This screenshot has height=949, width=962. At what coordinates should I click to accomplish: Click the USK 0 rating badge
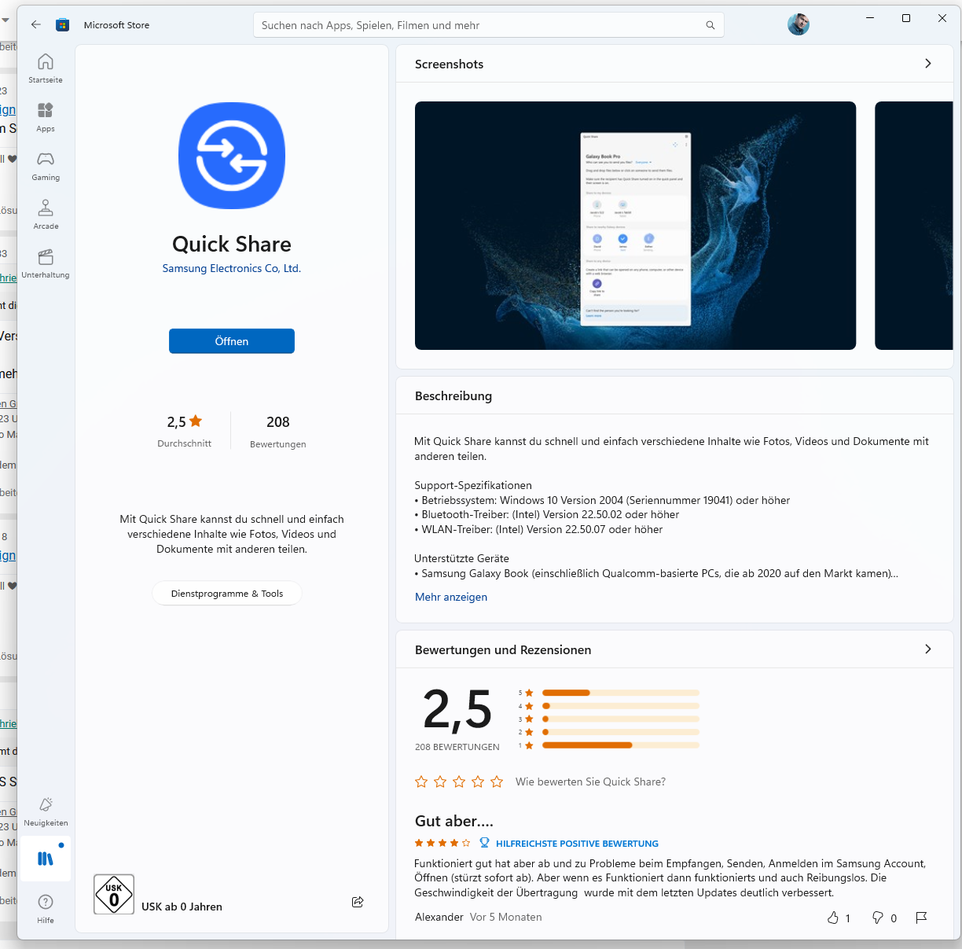pyautogui.click(x=114, y=895)
